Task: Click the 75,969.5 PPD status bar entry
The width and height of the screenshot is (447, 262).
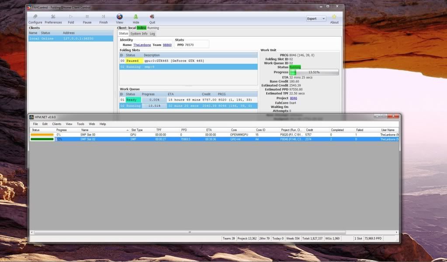Action: pos(373,238)
